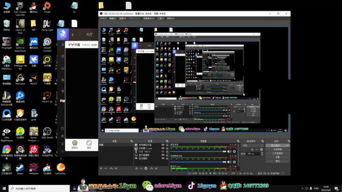The width and height of the screenshot is (342, 192).
Task: Click the stop streaming button
Action: pos(275,145)
